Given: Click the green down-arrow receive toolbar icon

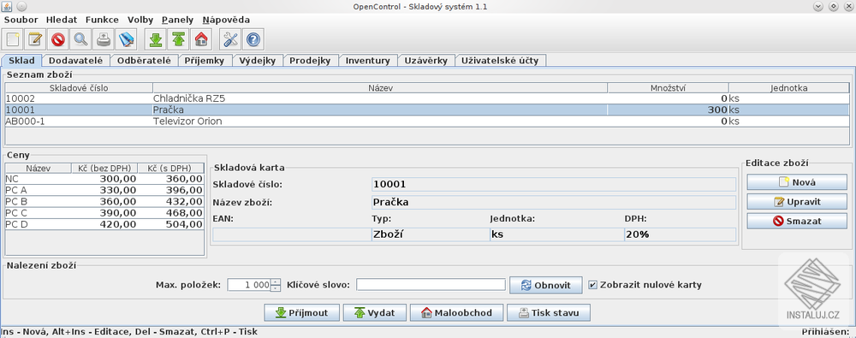Looking at the screenshot, I should click(156, 40).
